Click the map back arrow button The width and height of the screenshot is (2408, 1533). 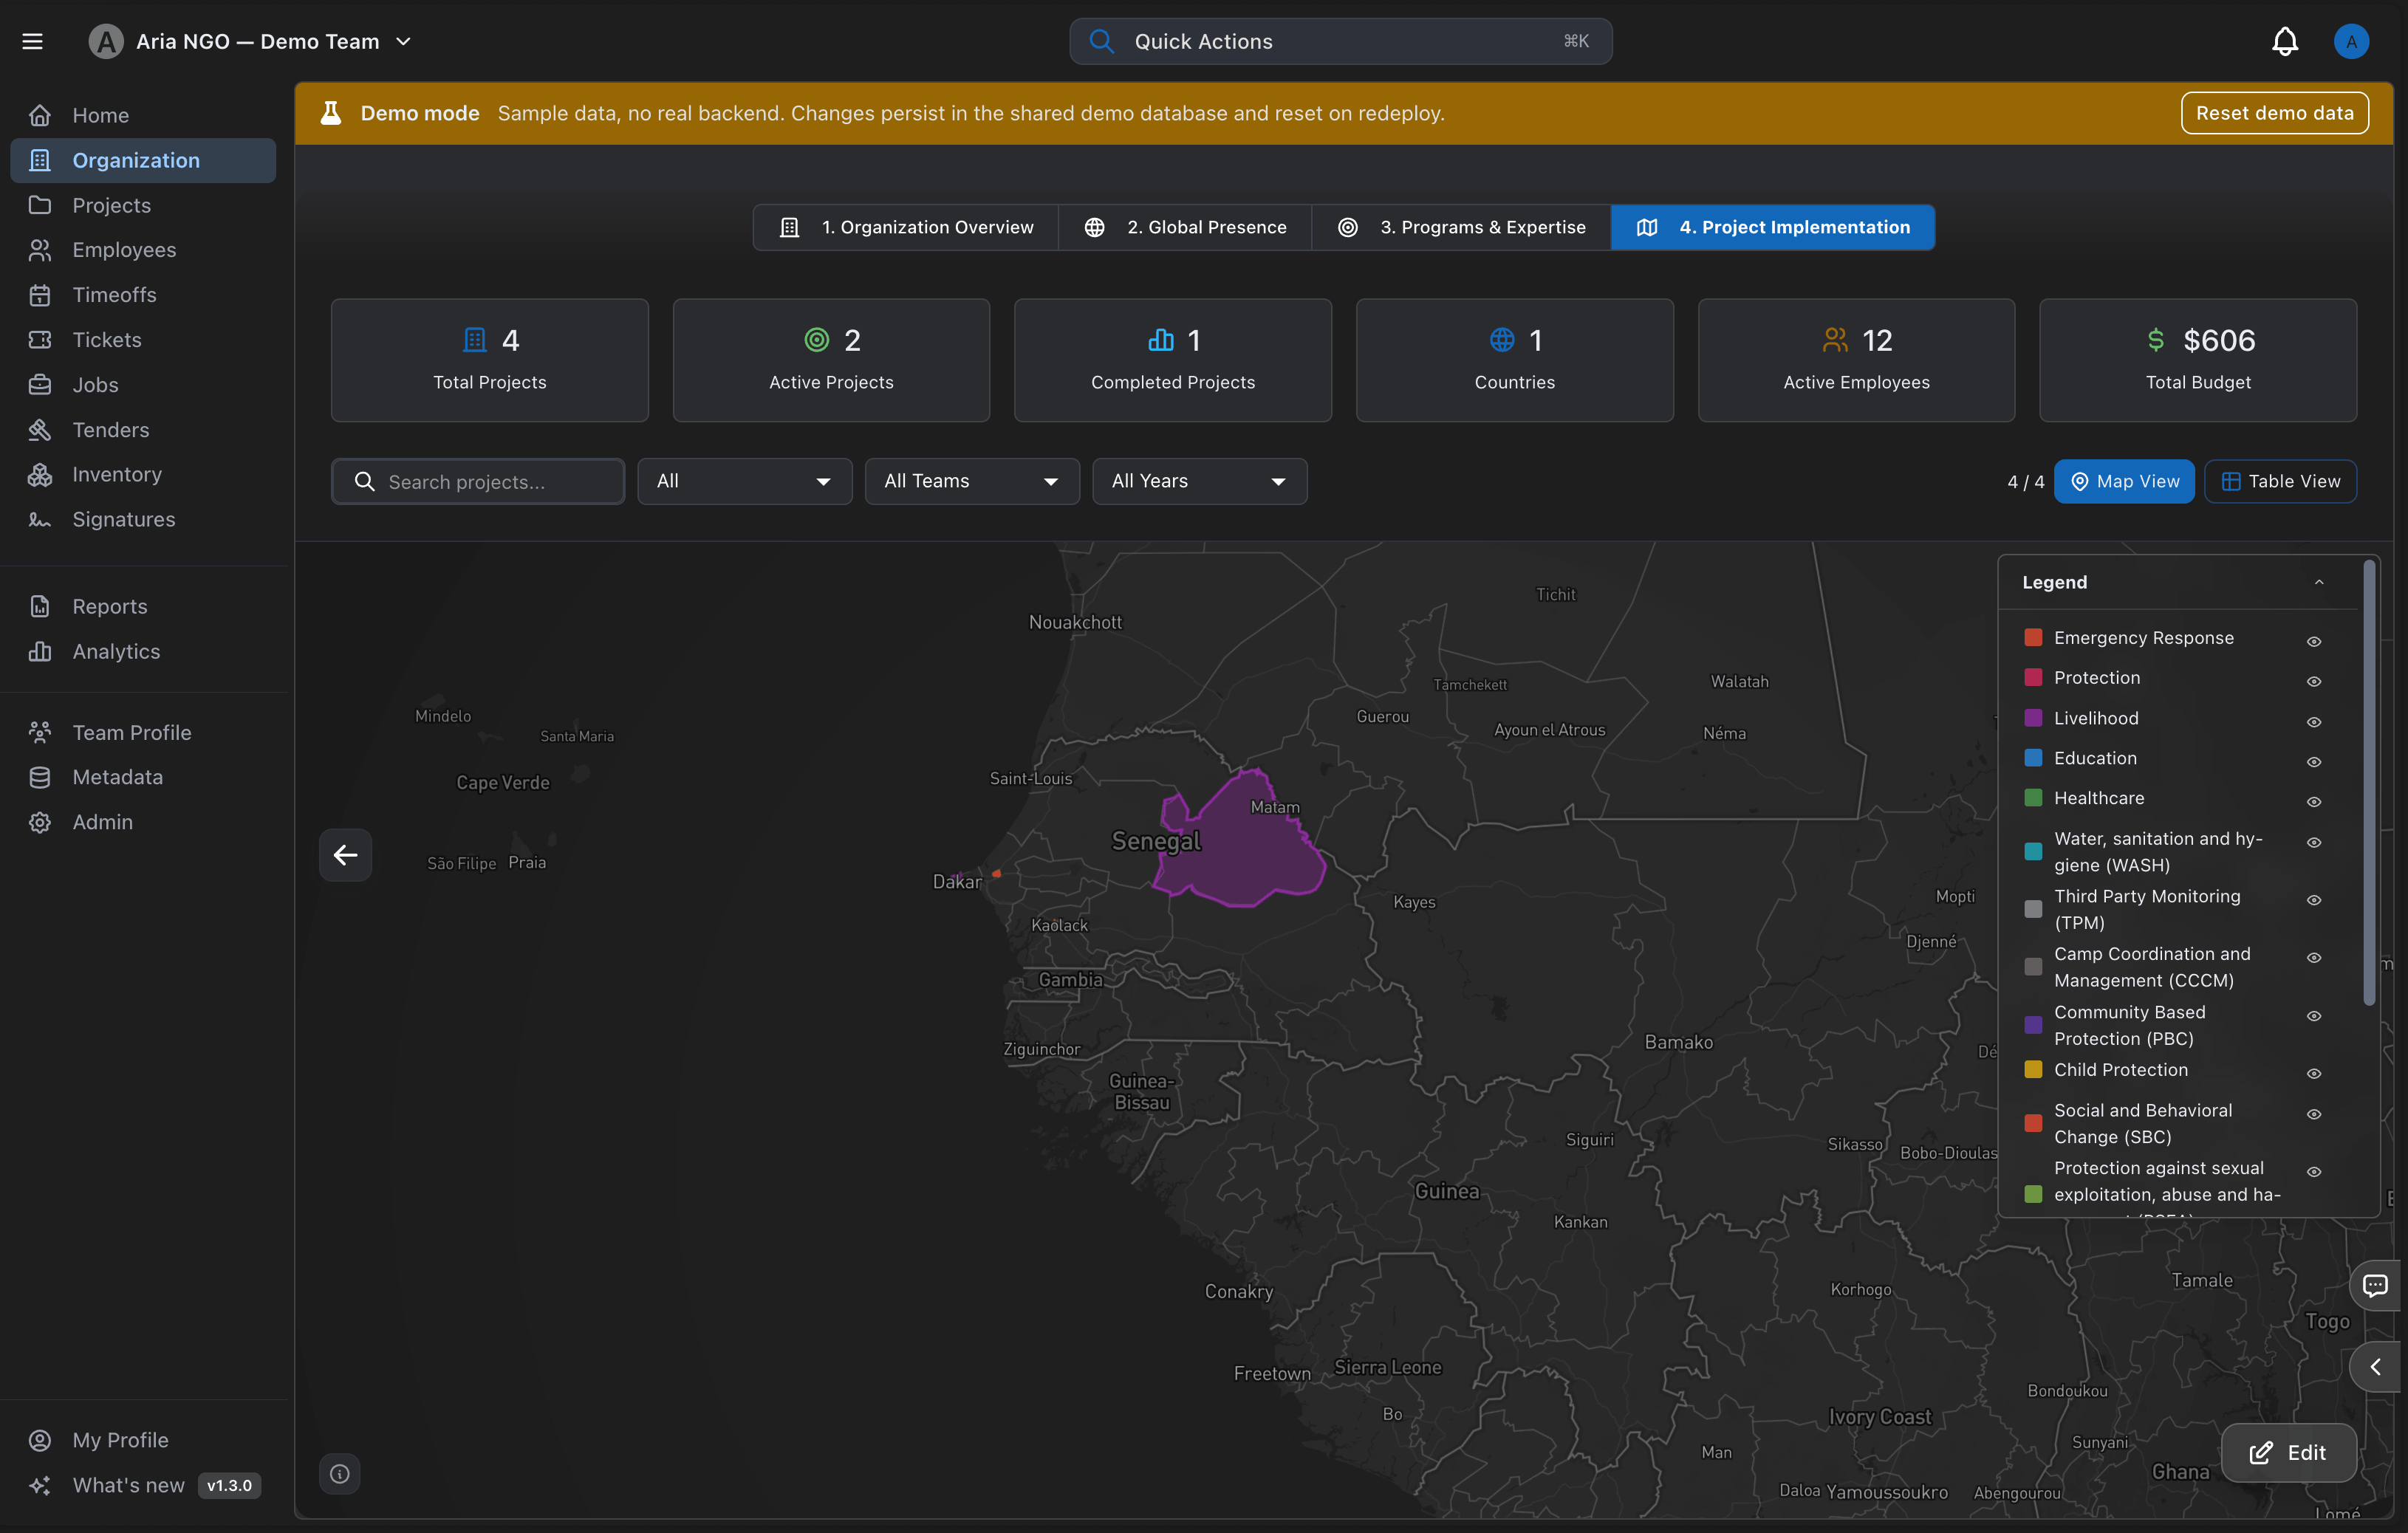346,855
